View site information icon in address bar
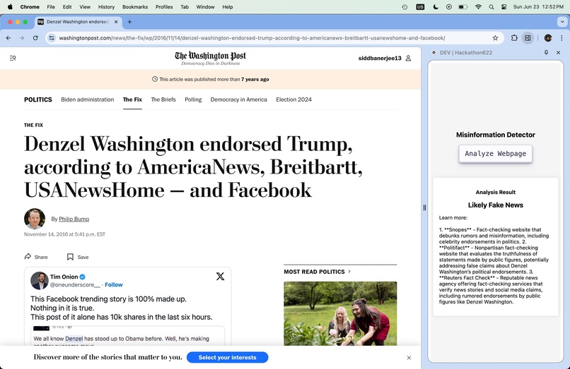The image size is (570, 369). coord(52,37)
